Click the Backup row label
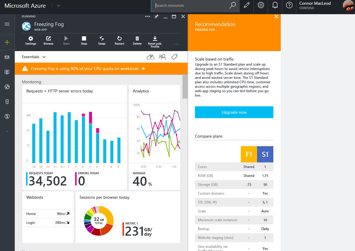 204,229
